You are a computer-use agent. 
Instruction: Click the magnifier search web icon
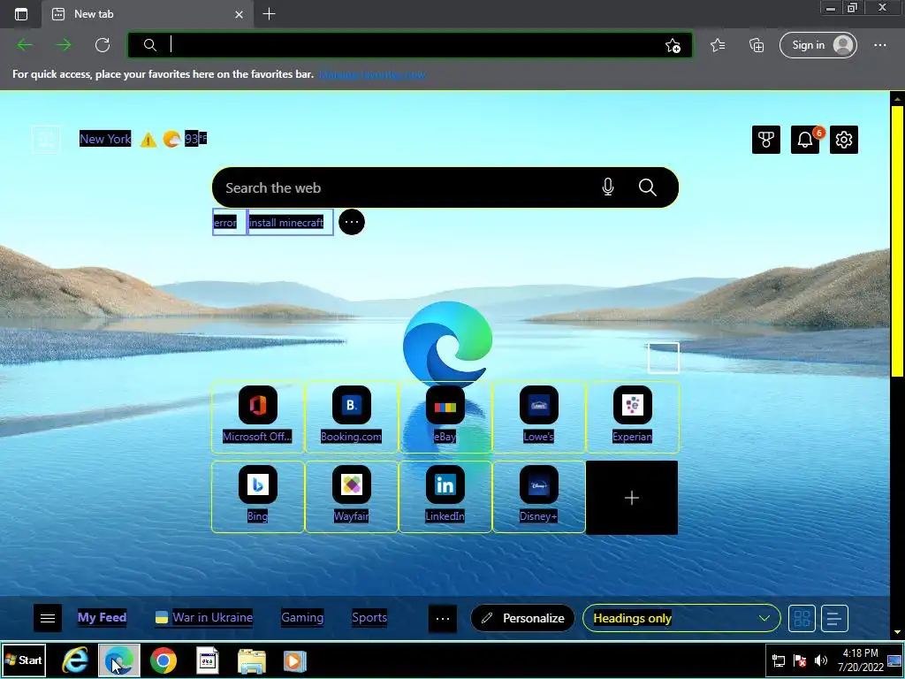[648, 187]
